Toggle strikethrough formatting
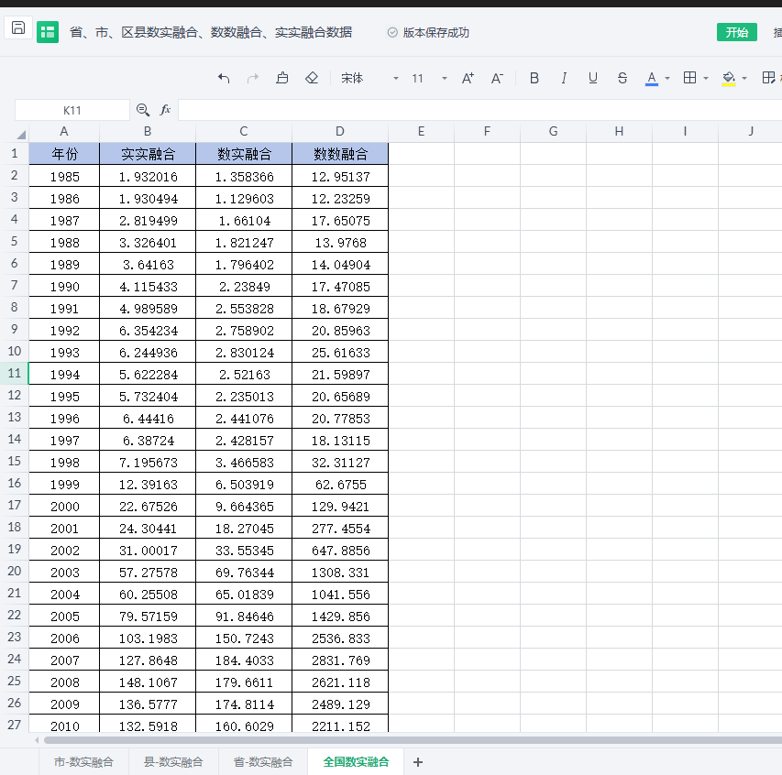This screenshot has width=782, height=775. pos(622,78)
